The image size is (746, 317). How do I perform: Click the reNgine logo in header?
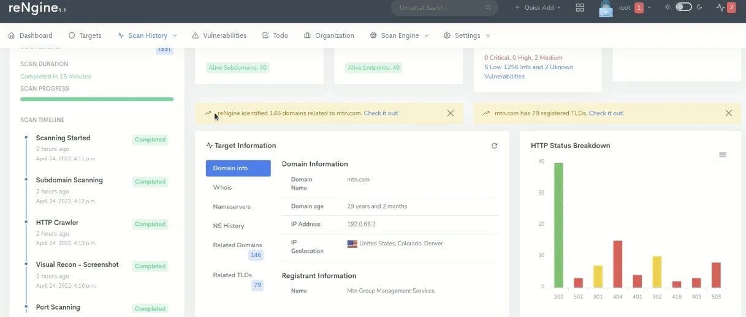point(37,8)
